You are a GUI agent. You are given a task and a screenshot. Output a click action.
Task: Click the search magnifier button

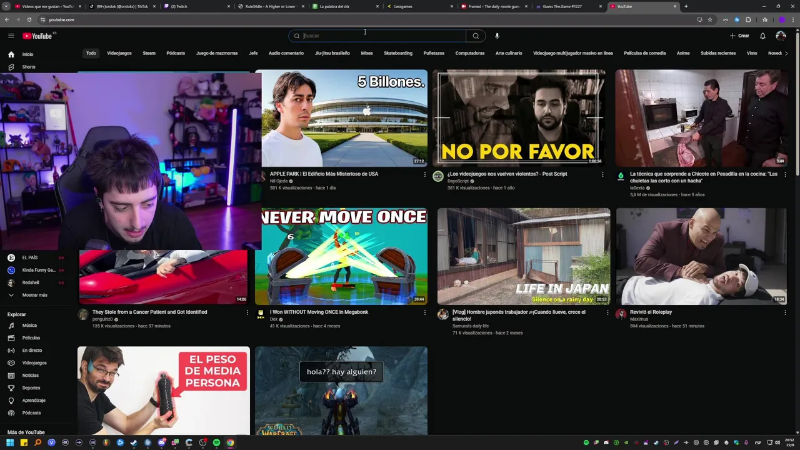click(476, 36)
